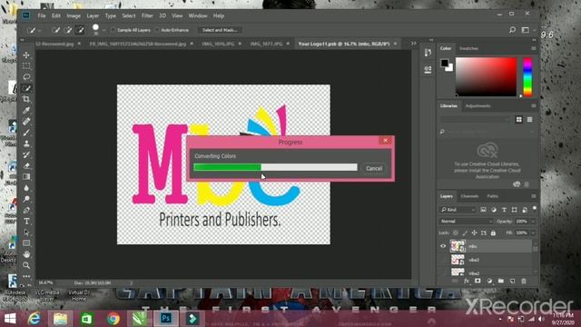581x327 pixels.
Task: Enable the Sample All Layers checkbox
Action: [x=113, y=30]
